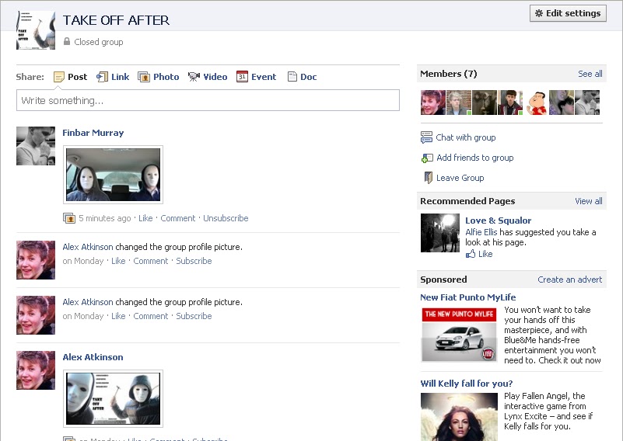623x441 pixels.
Task: Click the Link icon in Share bar
Action: tap(102, 77)
